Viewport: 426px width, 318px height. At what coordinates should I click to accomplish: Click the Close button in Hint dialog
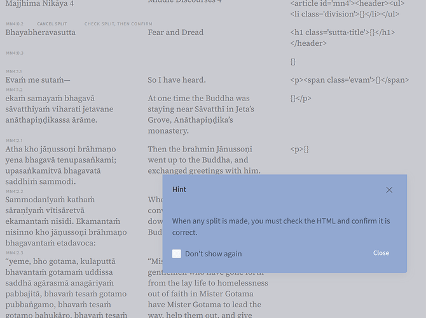[381, 253]
